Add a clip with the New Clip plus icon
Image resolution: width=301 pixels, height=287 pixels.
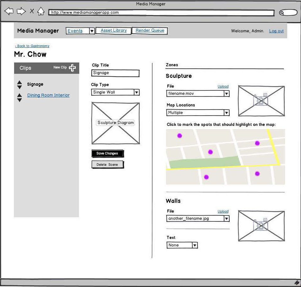(x=72, y=68)
